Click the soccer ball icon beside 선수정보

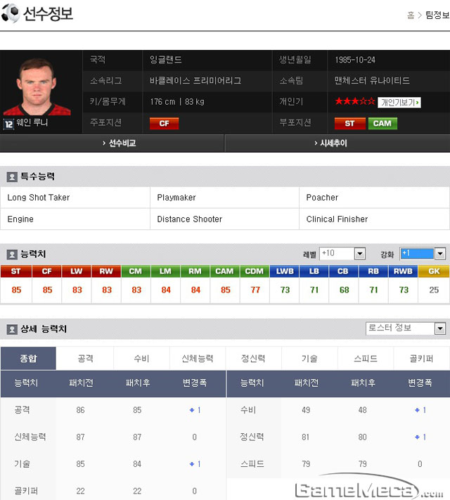pos(11,13)
